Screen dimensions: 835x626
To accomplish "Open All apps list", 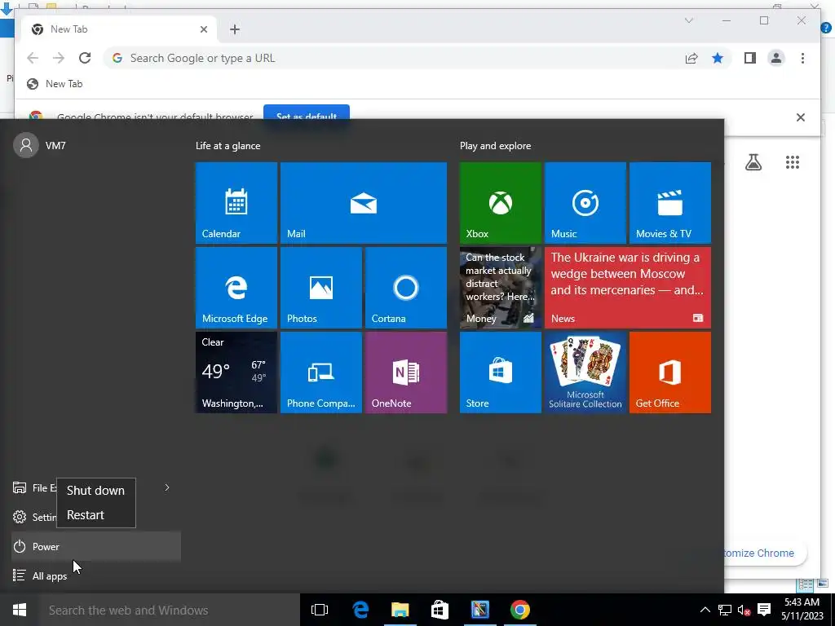I will pyautogui.click(x=96, y=575).
